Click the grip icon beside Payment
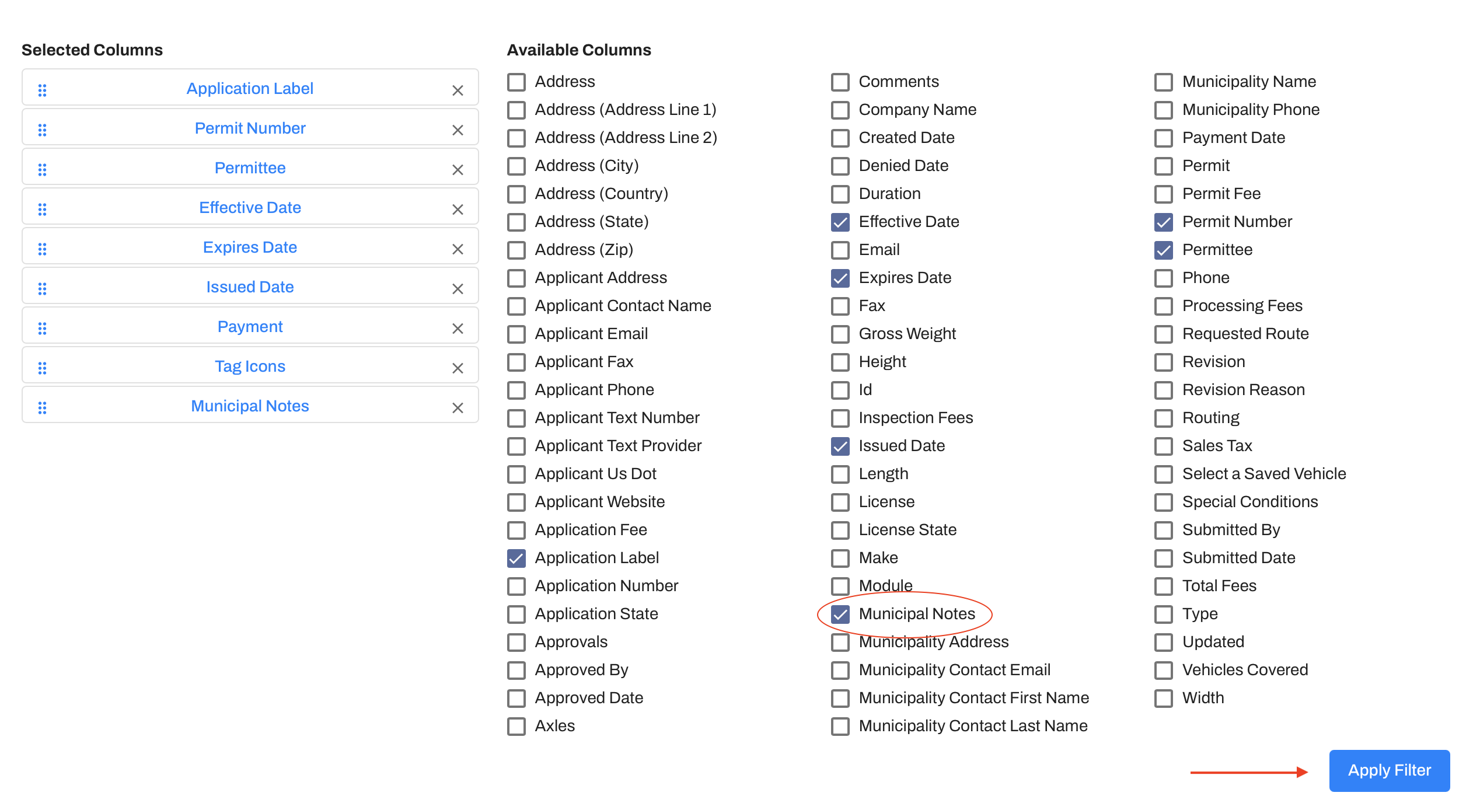1473x810 pixels. [42, 328]
